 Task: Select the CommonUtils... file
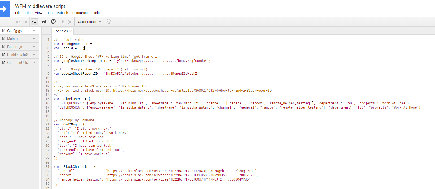(19, 62)
